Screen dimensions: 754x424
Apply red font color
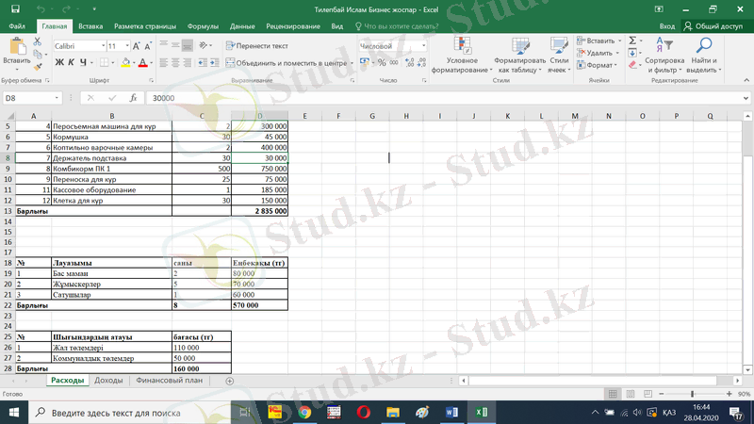(143, 62)
